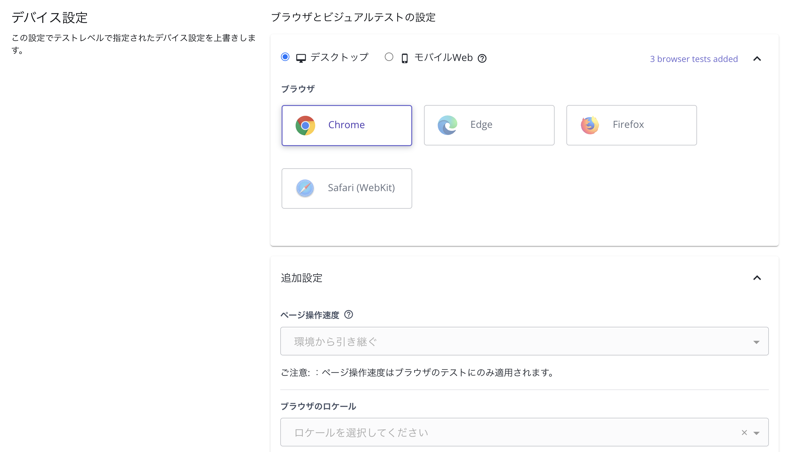Viewport: 797px width, 452px height.
Task: Click into the ロケールを選択してください field
Action: [524, 432]
